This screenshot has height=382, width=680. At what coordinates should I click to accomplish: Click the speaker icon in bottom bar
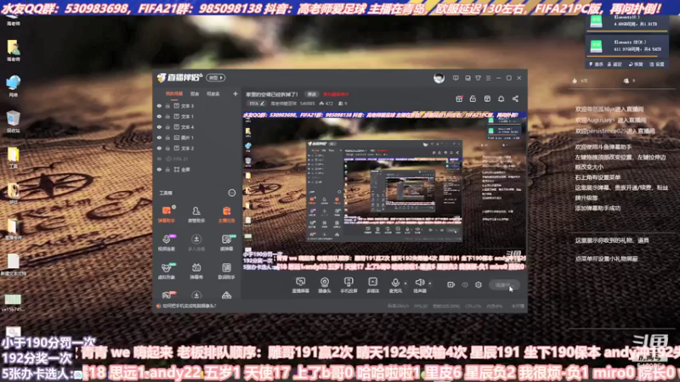[x=419, y=283]
